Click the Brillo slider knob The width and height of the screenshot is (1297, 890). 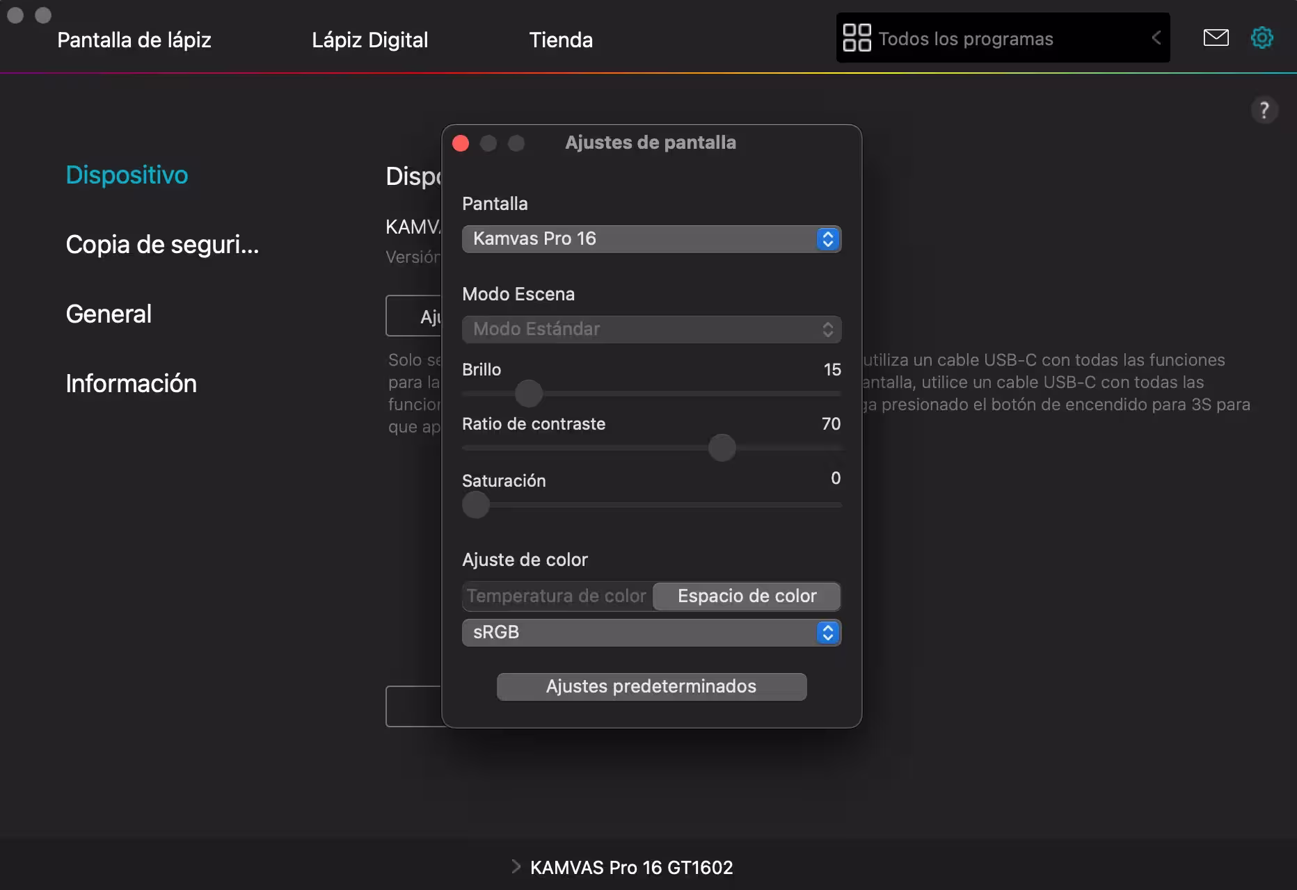pyautogui.click(x=529, y=394)
